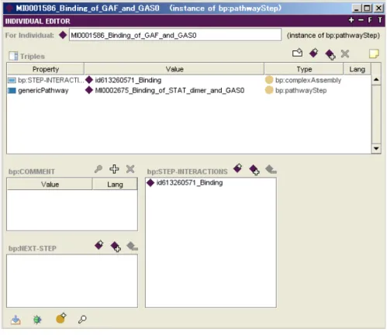Click the diamond icon next to For Individual
Image resolution: width=387 pixels, height=336 pixels.
[x=63, y=35]
